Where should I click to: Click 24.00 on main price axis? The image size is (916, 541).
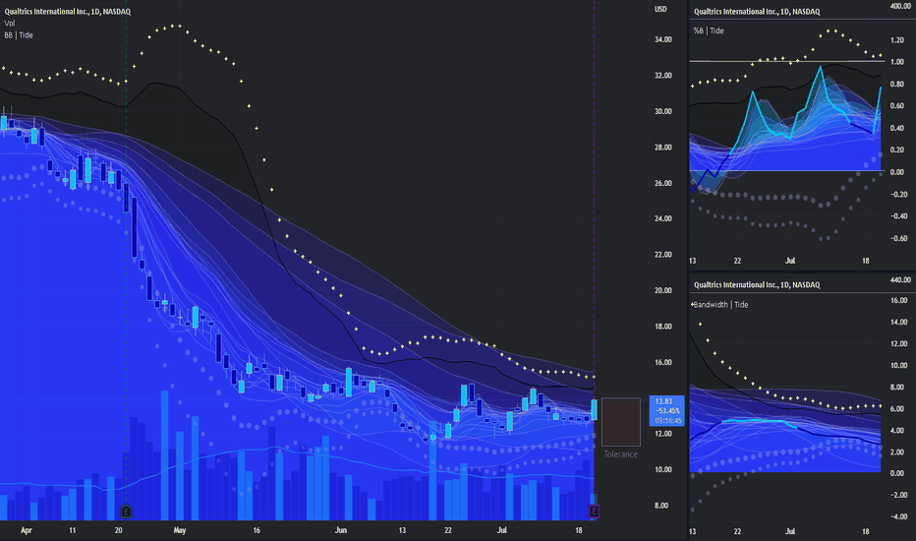tap(663, 218)
